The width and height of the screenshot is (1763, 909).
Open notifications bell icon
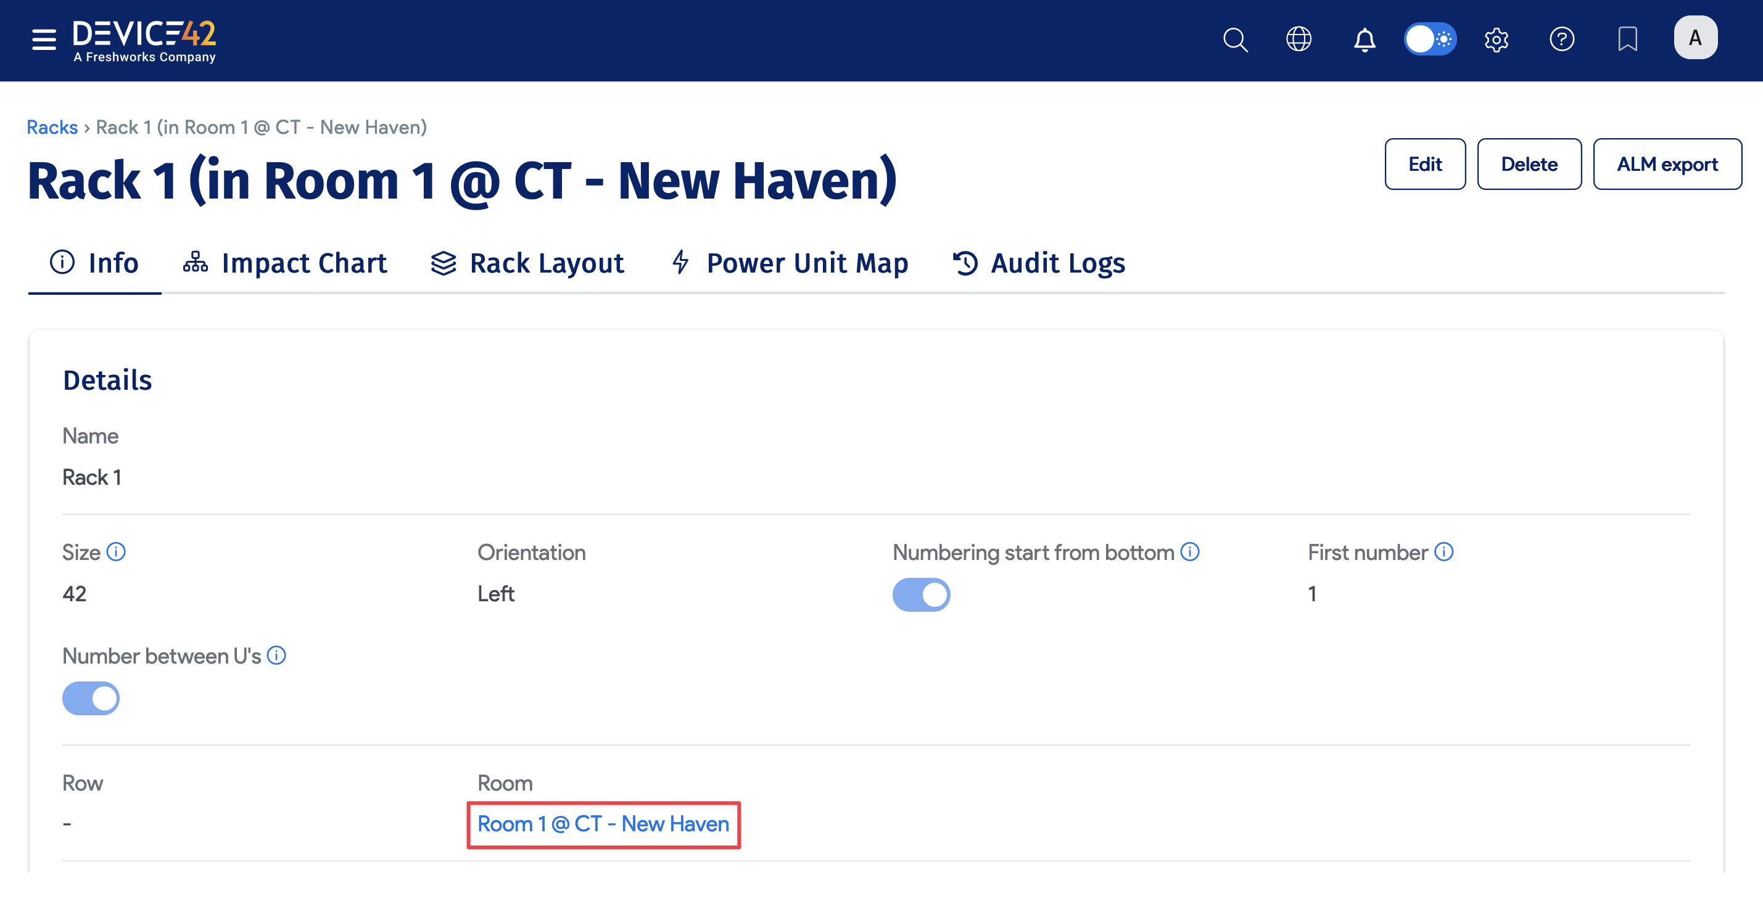pyautogui.click(x=1364, y=39)
